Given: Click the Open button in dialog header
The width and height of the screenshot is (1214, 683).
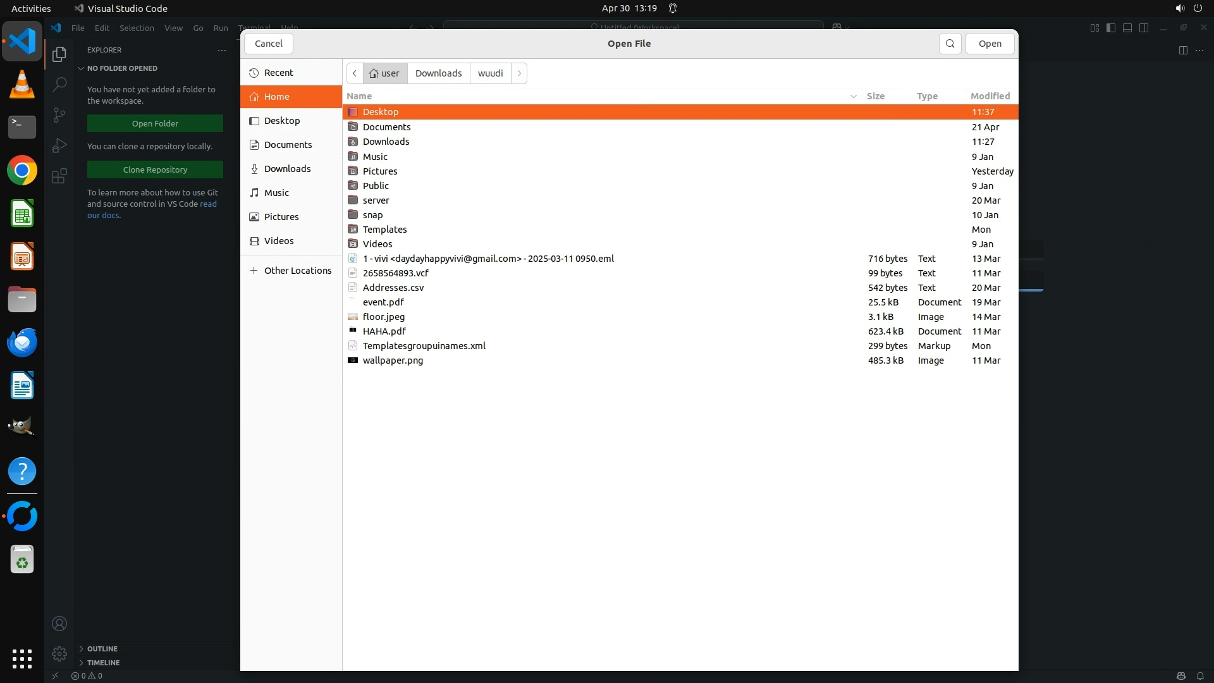Looking at the screenshot, I should tap(990, 44).
